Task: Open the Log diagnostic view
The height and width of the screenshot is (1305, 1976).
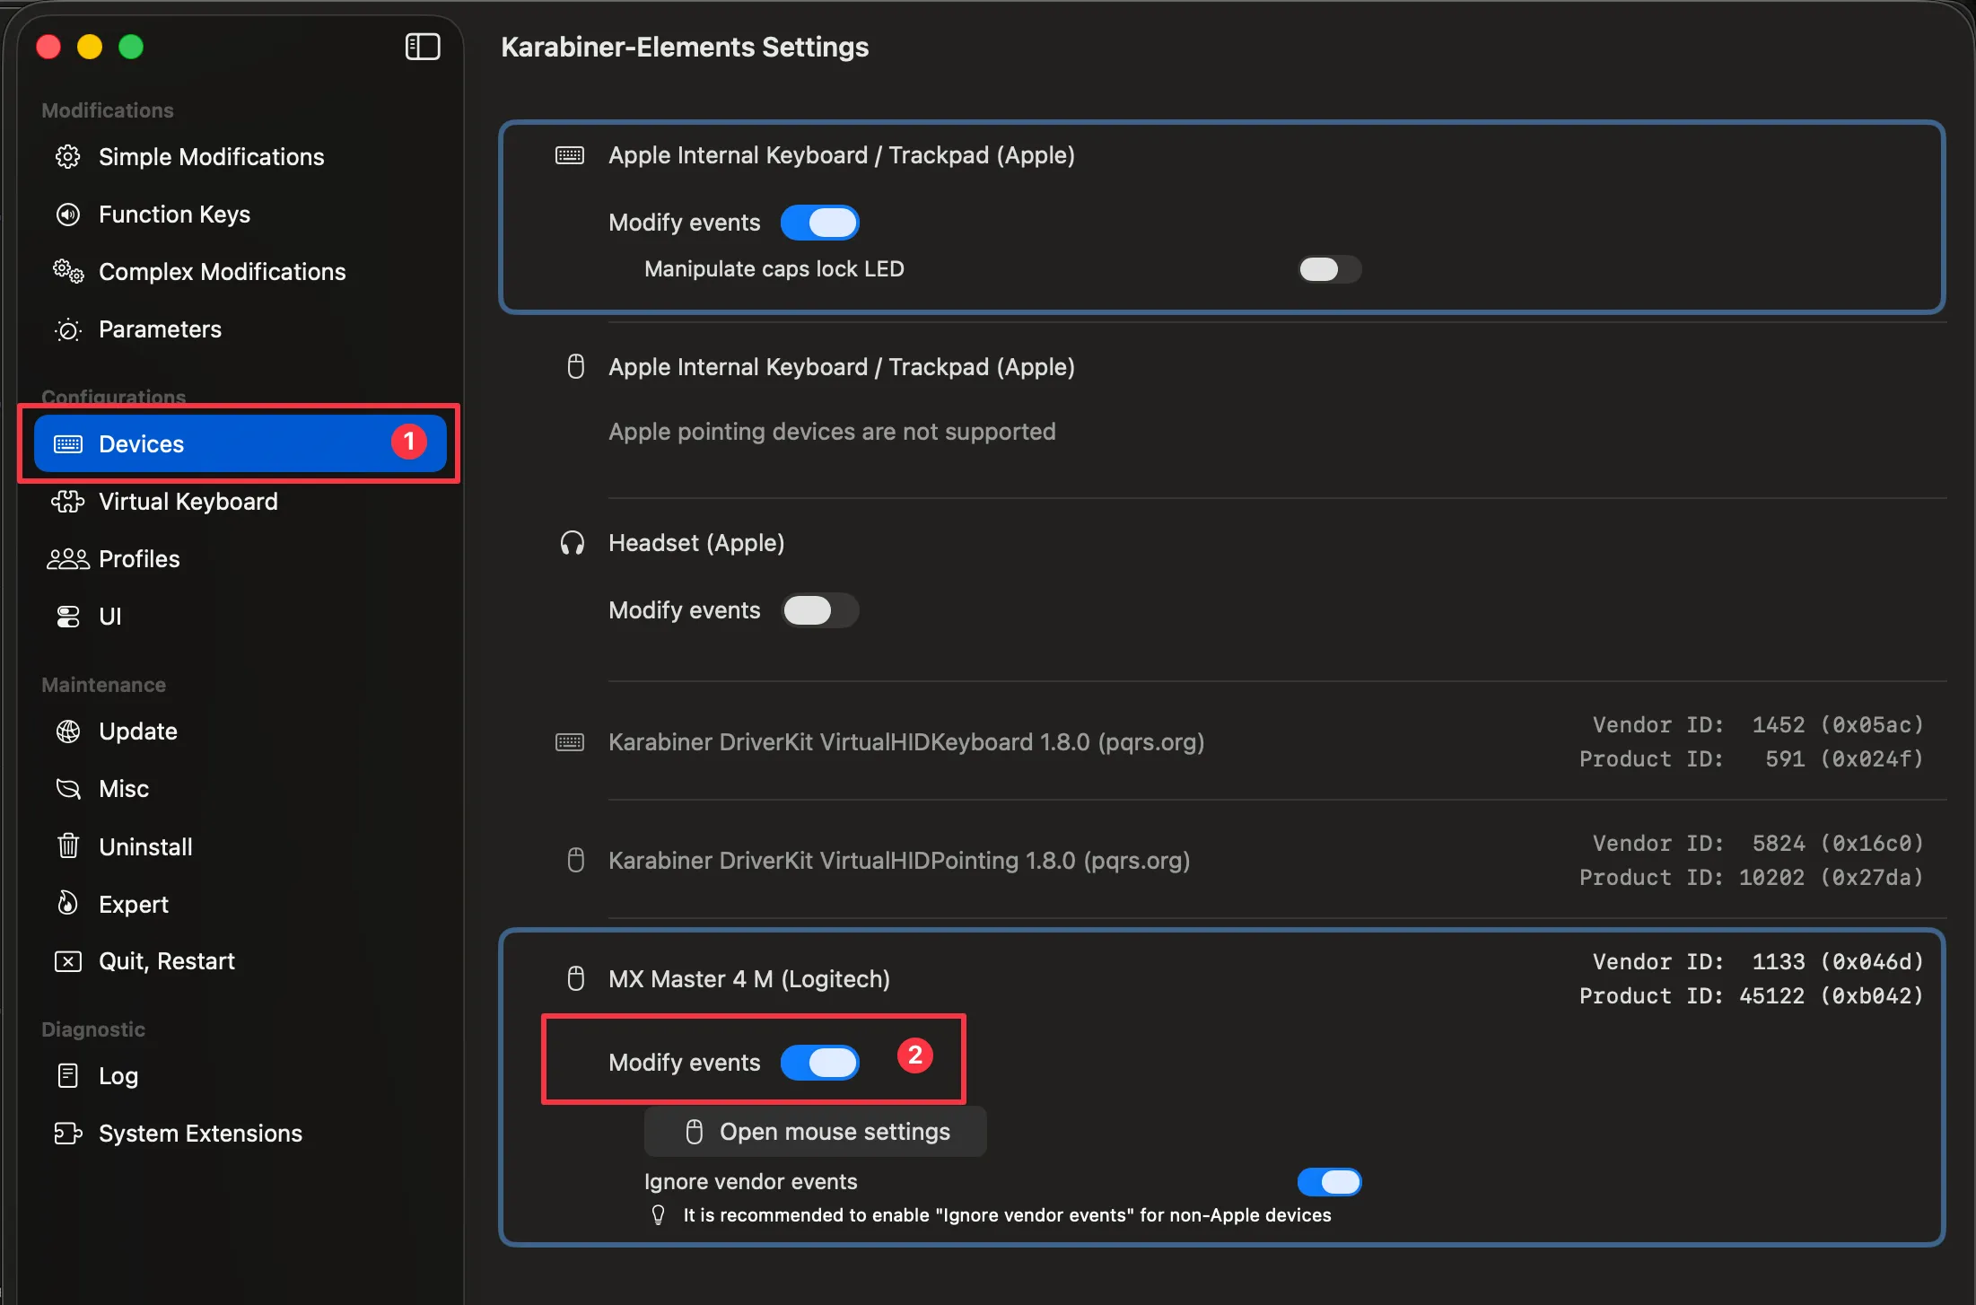Action: tap(118, 1075)
